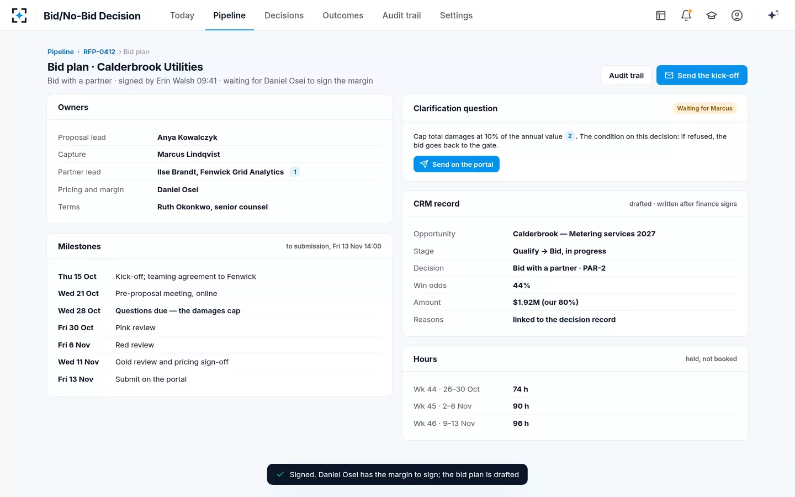Image resolution: width=795 pixels, height=497 pixels.
Task: Open the Settings tab
Action: click(x=456, y=15)
